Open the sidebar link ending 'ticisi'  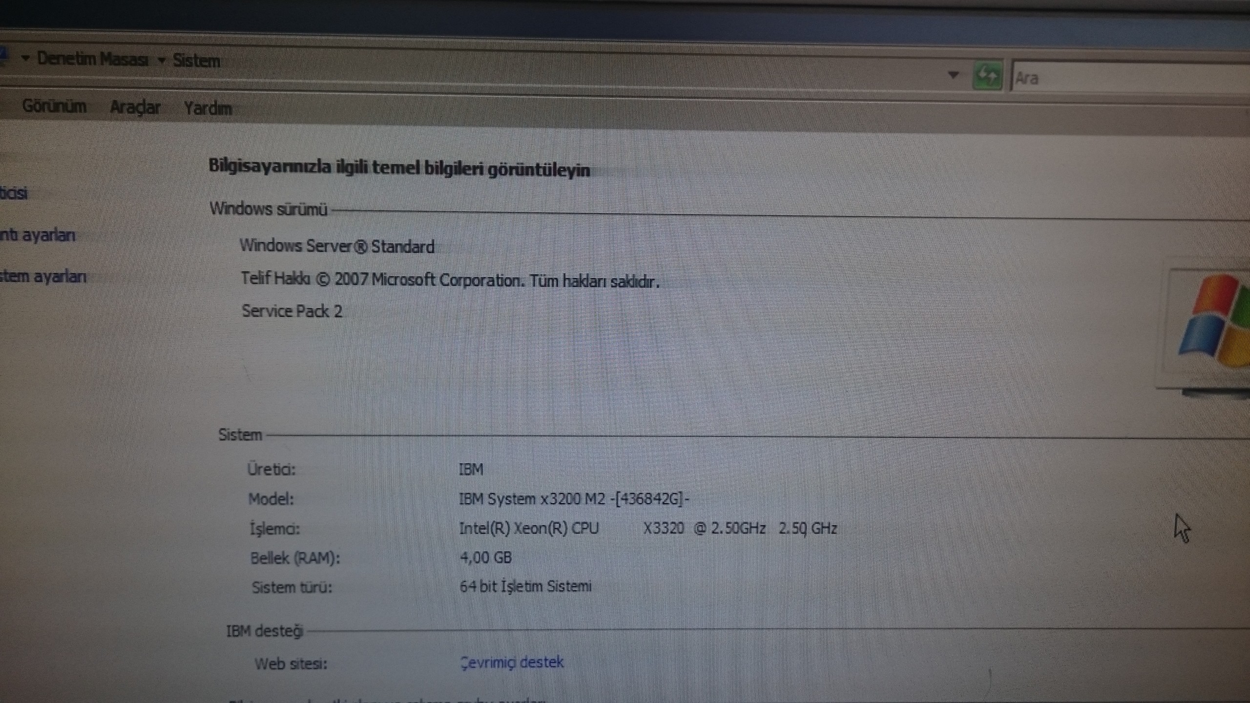tap(14, 193)
